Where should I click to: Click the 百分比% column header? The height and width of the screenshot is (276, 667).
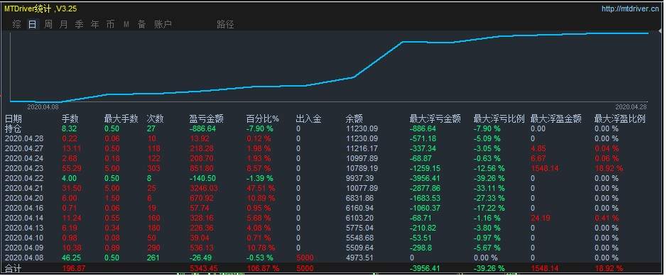coord(263,119)
